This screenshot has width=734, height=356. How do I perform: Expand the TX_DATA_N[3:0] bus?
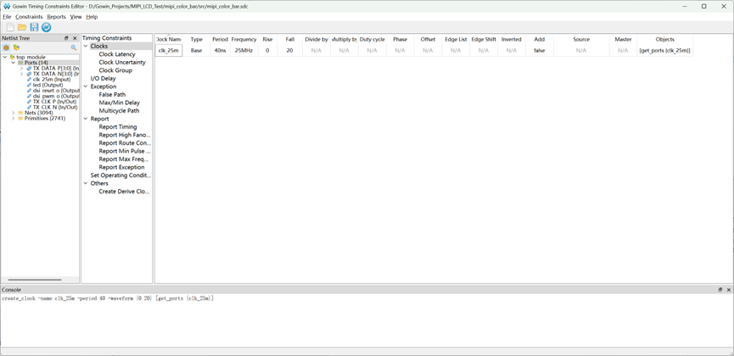point(21,74)
